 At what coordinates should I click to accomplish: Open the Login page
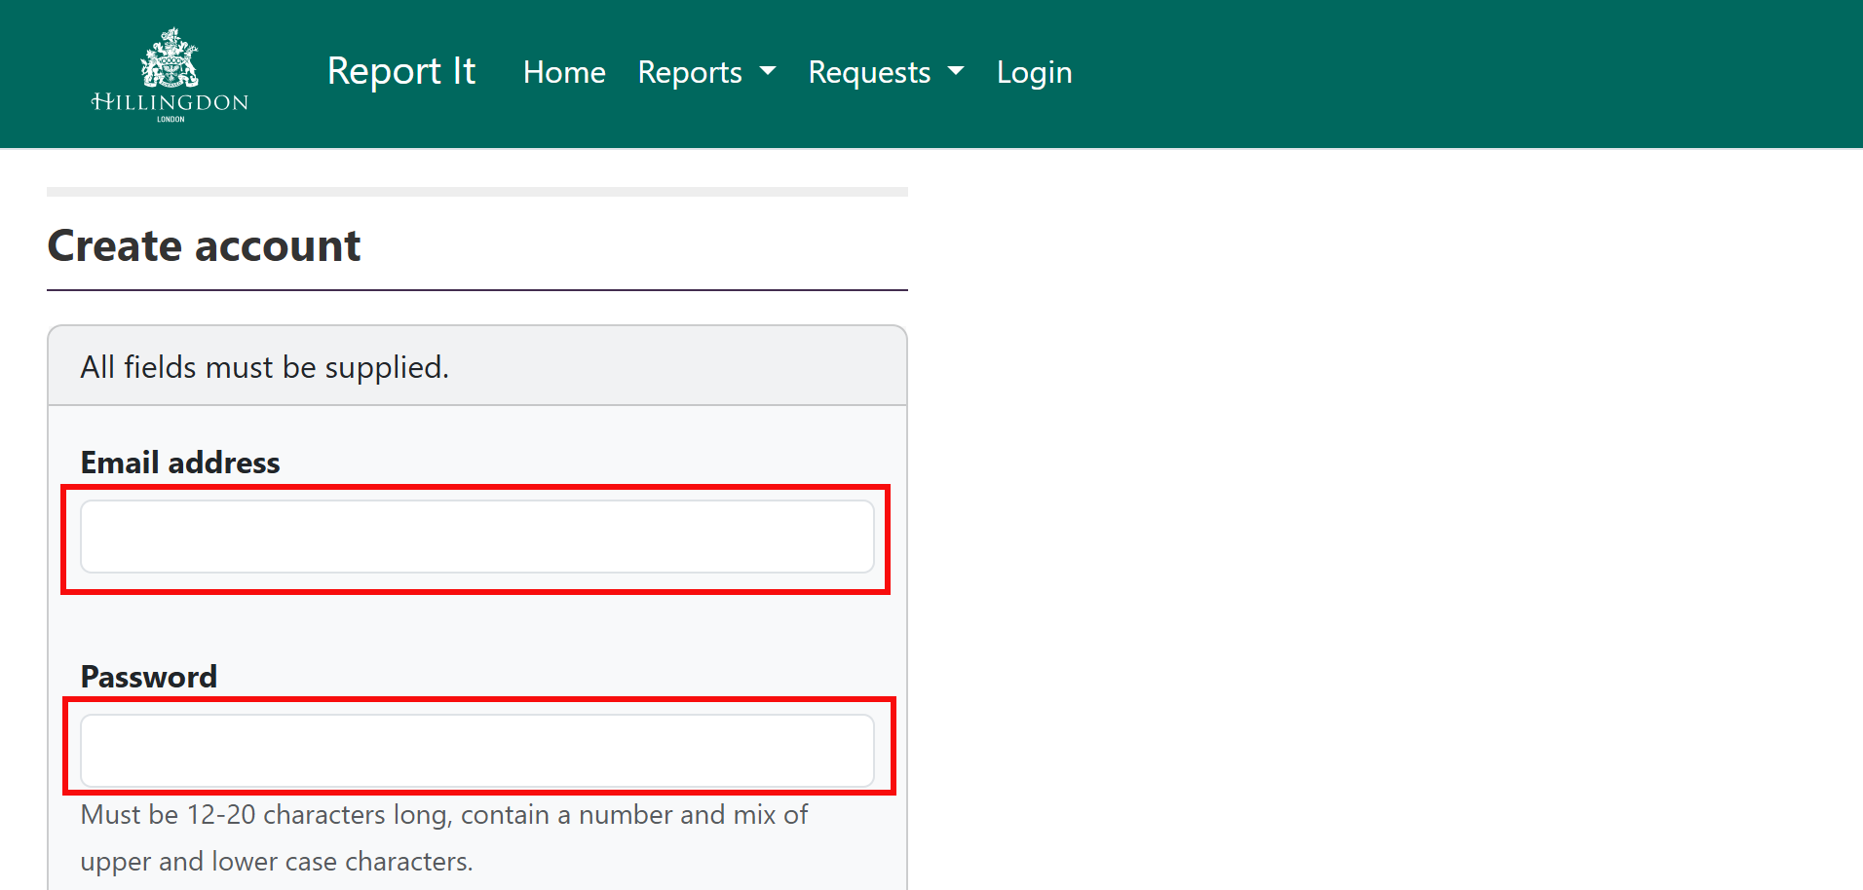[x=1034, y=72]
